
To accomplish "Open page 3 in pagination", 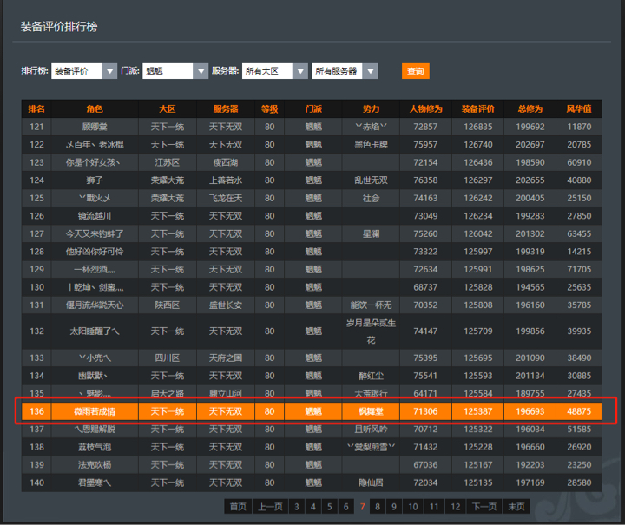I will coord(297,506).
